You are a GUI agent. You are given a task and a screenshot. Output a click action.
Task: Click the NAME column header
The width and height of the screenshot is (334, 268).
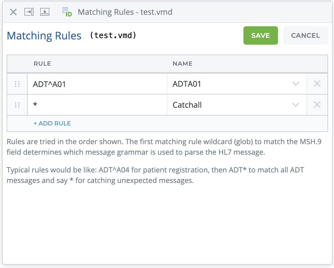pos(182,64)
